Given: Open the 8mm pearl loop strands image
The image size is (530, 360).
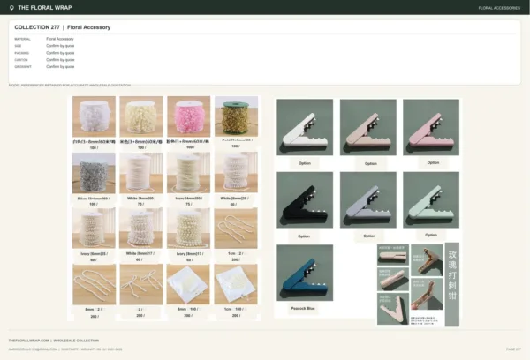Looking at the screenshot, I should click(x=95, y=284).
